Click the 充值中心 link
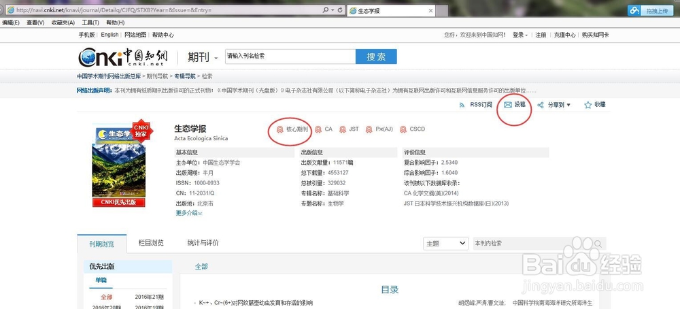680x309 pixels. point(564,35)
